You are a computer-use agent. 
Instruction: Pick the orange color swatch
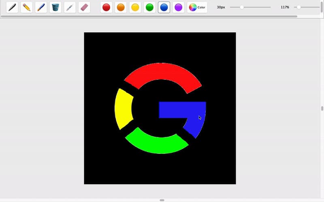pyautogui.click(x=121, y=7)
